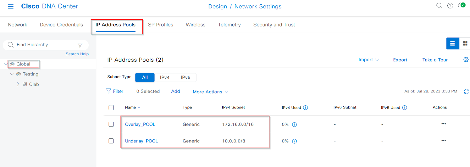470x167 pixels.
Task: Open the Overlay_POOL link
Action: coord(140,124)
